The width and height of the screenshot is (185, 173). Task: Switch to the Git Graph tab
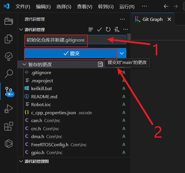(152, 19)
